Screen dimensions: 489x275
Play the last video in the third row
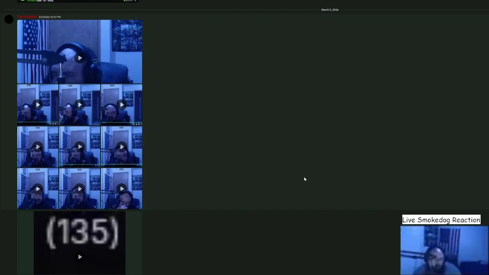121,147
